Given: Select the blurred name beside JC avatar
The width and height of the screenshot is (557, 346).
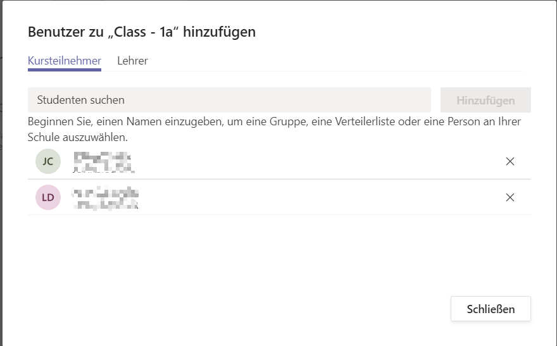Looking at the screenshot, I should pos(103,157).
